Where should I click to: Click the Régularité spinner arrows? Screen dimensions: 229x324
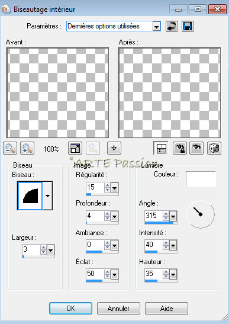tap(107, 188)
